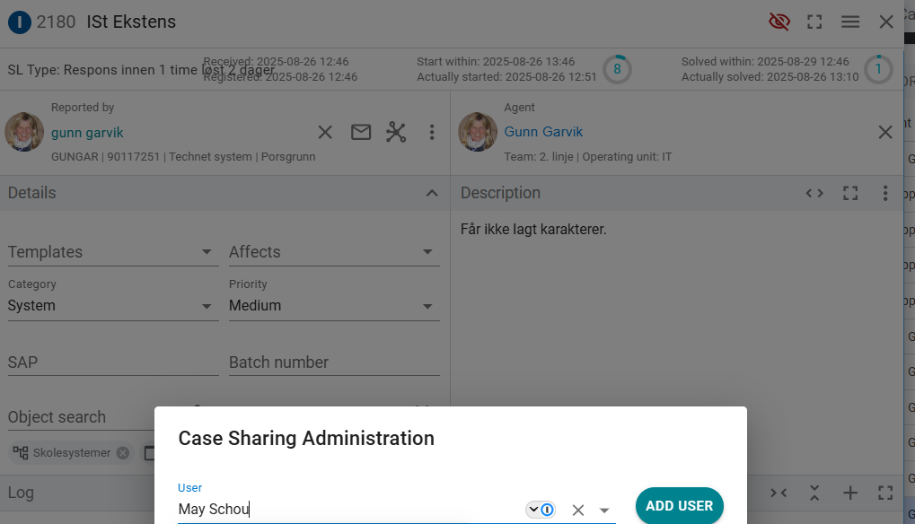
Task: Open the hamburger menu in case header
Action: click(x=850, y=22)
